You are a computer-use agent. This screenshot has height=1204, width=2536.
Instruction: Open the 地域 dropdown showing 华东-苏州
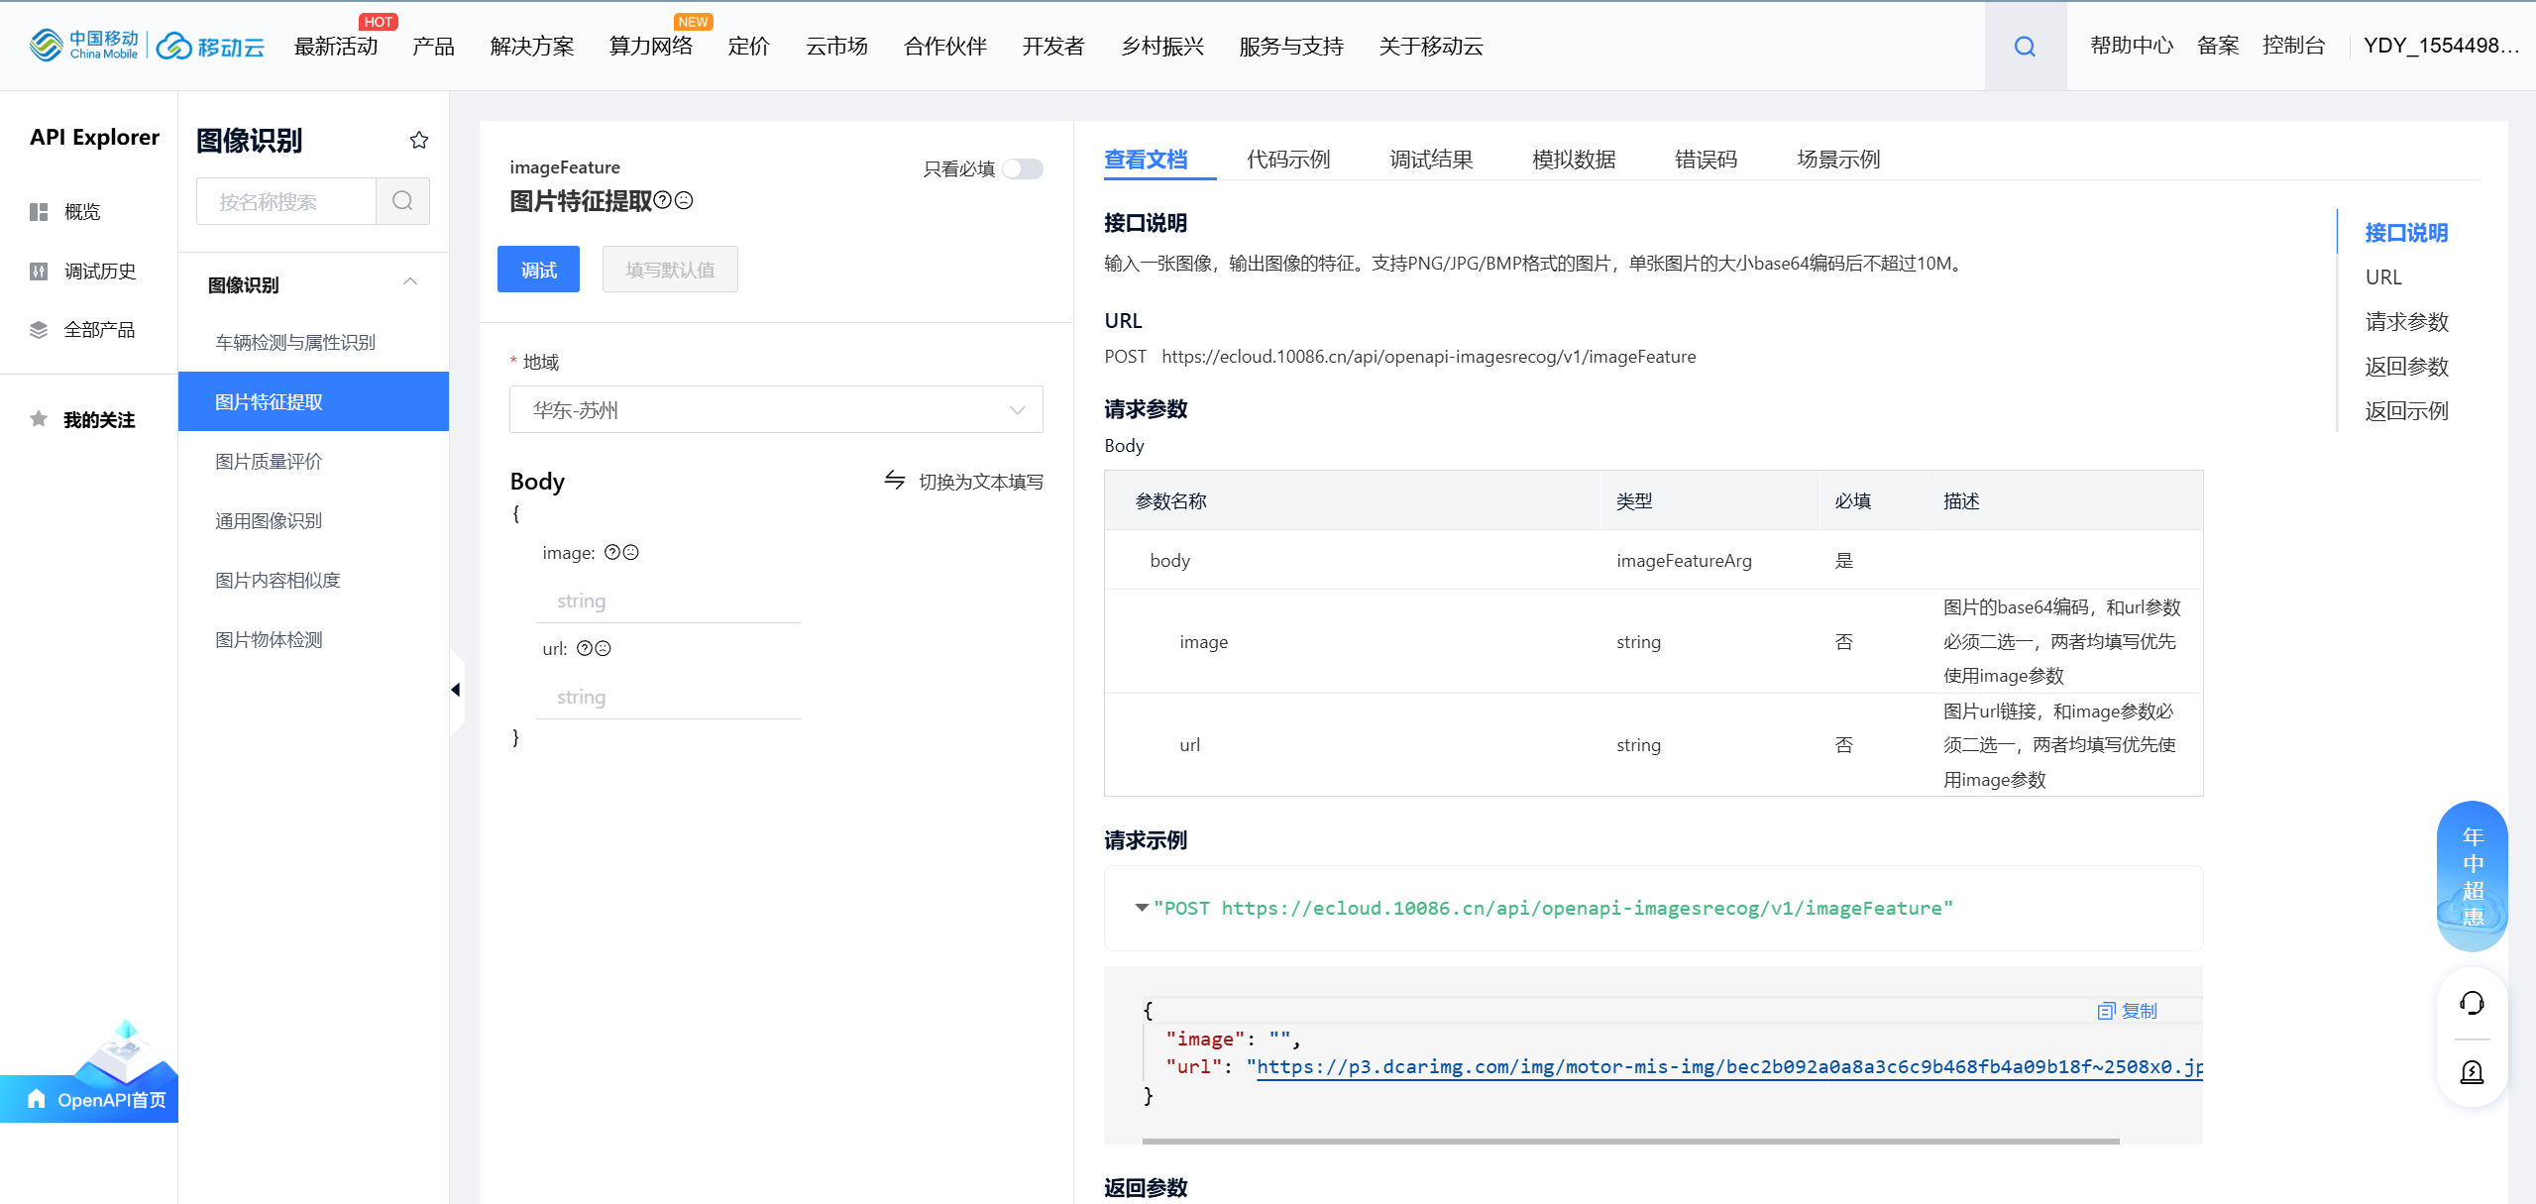(776, 409)
